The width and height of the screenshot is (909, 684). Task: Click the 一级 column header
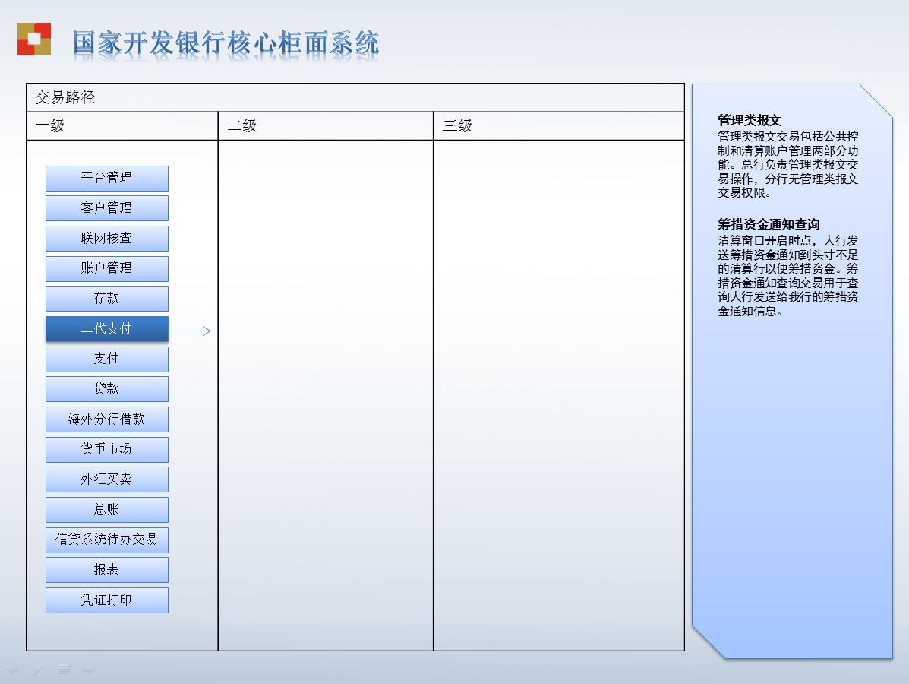point(50,125)
